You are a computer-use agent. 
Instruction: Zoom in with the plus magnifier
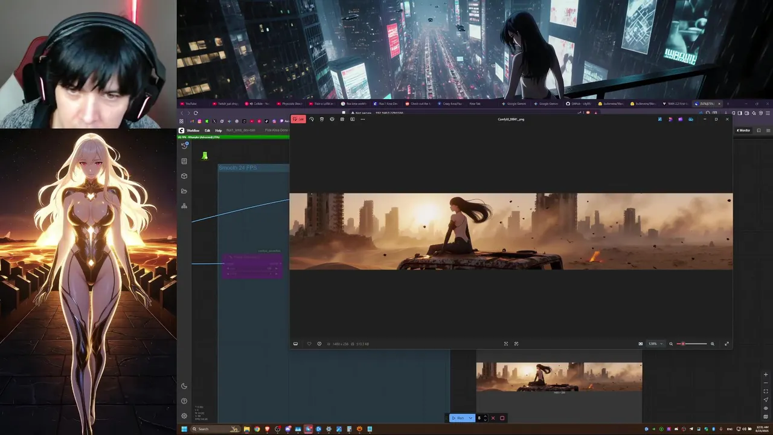pos(713,344)
